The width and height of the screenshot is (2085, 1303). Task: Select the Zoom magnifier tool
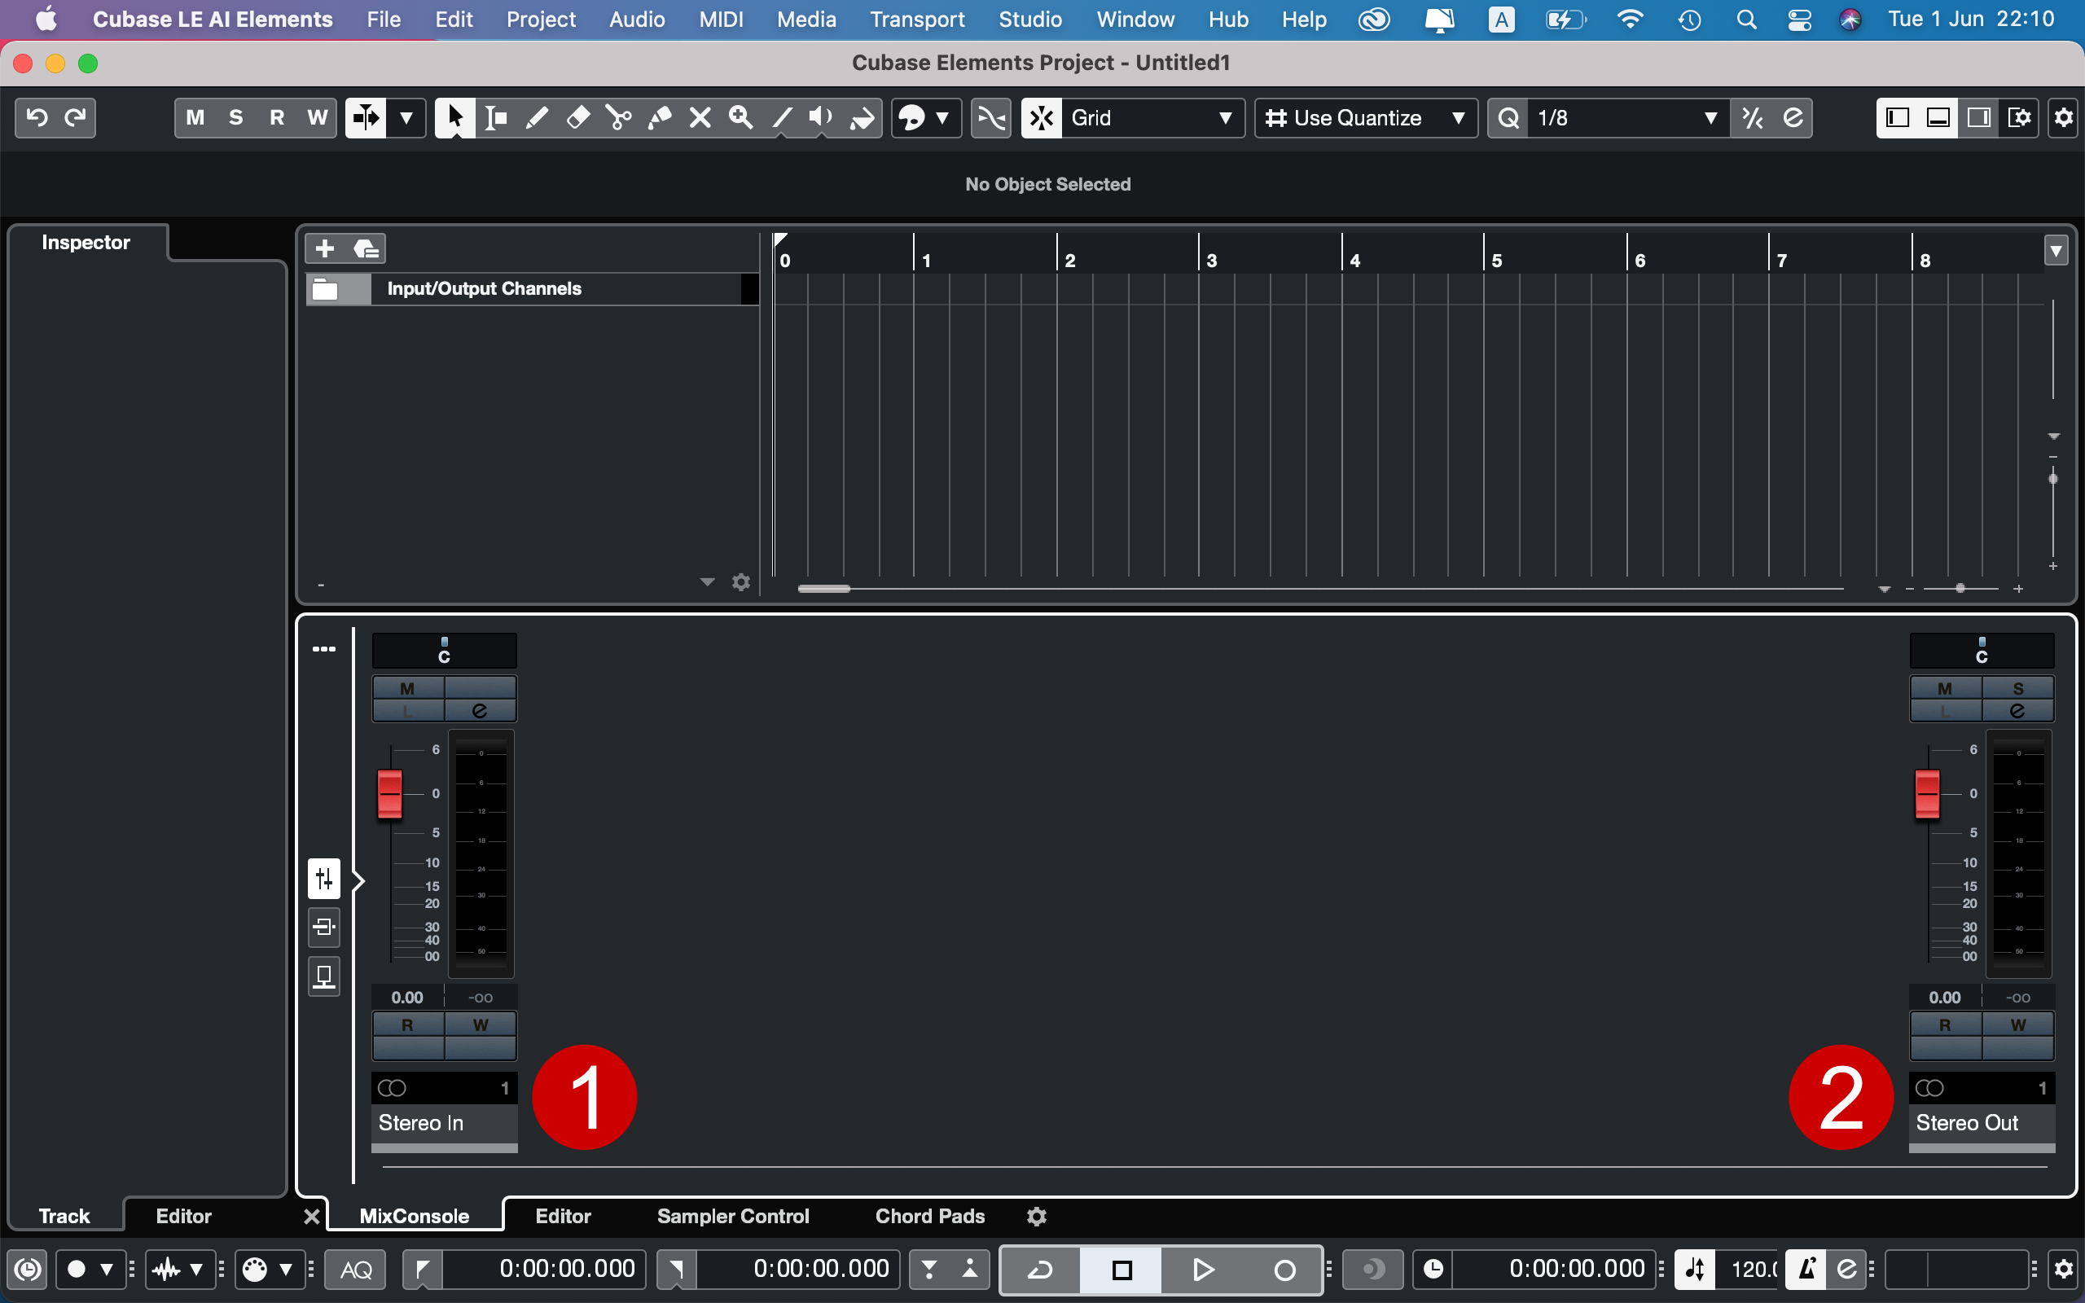(x=741, y=117)
